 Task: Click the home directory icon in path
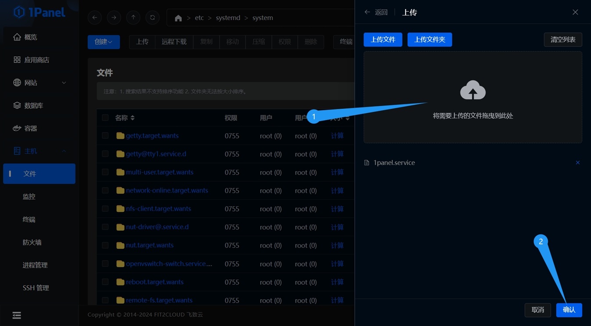[178, 18]
